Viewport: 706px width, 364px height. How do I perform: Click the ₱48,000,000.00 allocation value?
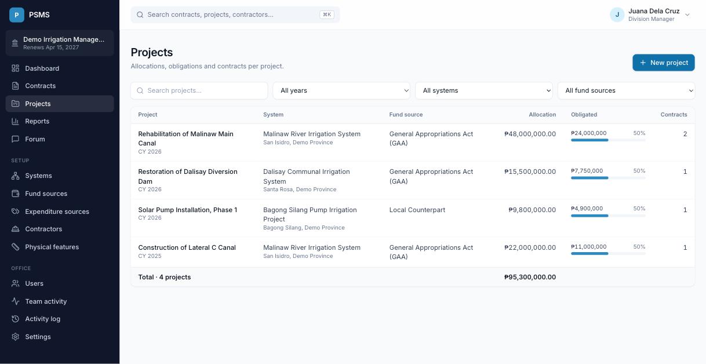530,134
